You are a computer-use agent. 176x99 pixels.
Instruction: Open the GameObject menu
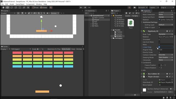tap(20, 4)
